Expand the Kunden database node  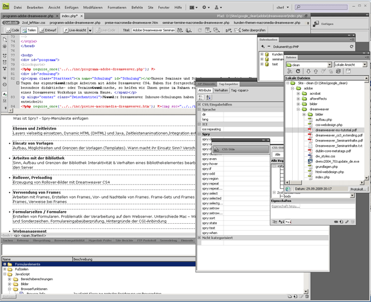tap(262, 54)
